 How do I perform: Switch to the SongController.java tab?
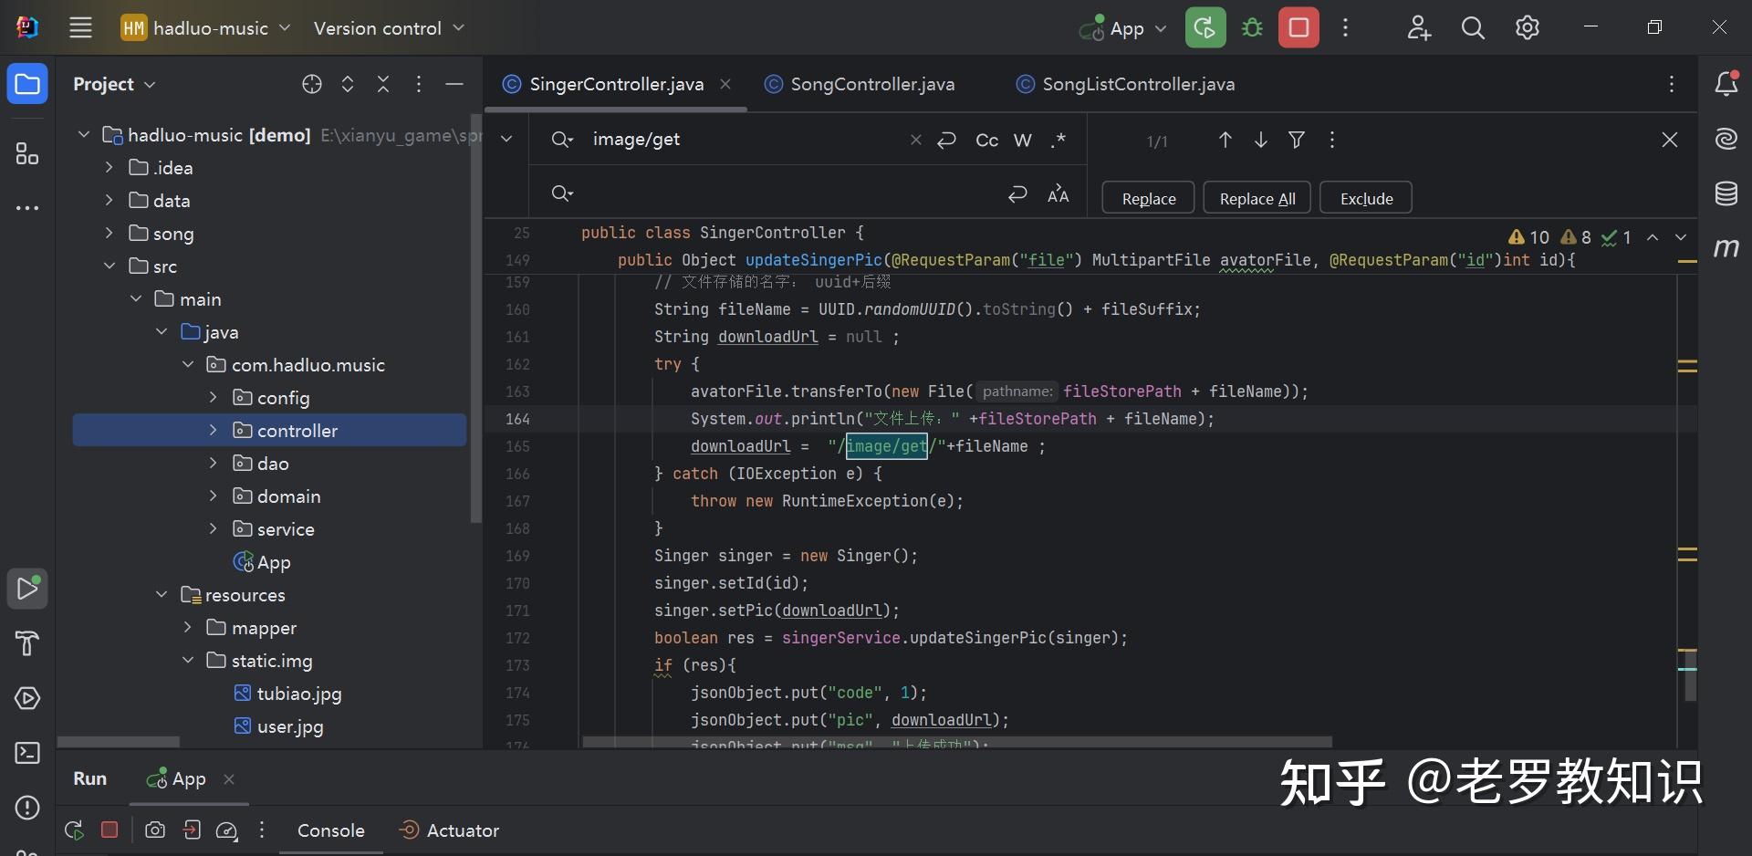coord(871,83)
